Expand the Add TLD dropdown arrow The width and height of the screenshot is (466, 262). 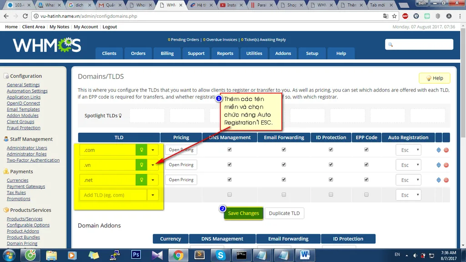pyautogui.click(x=153, y=195)
